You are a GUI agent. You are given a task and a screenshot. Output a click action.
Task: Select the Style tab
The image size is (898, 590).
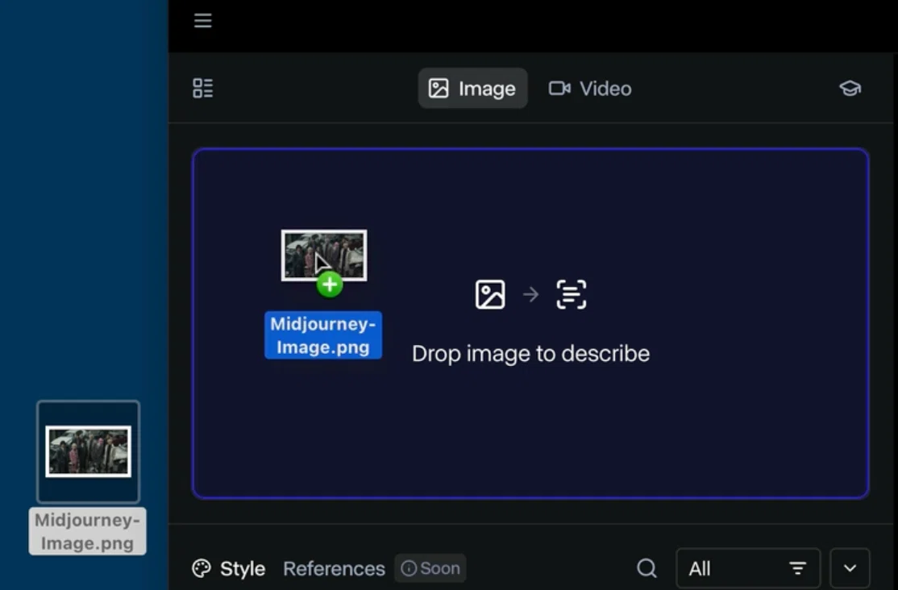pos(229,568)
